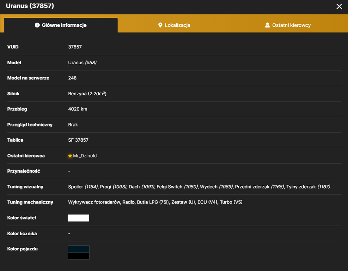Click ECU (V4) mechanical tuning entry
348x271 pixels.
[x=207, y=202]
